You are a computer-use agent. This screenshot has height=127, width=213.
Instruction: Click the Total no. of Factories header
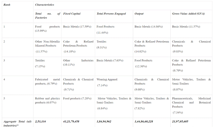47,16
